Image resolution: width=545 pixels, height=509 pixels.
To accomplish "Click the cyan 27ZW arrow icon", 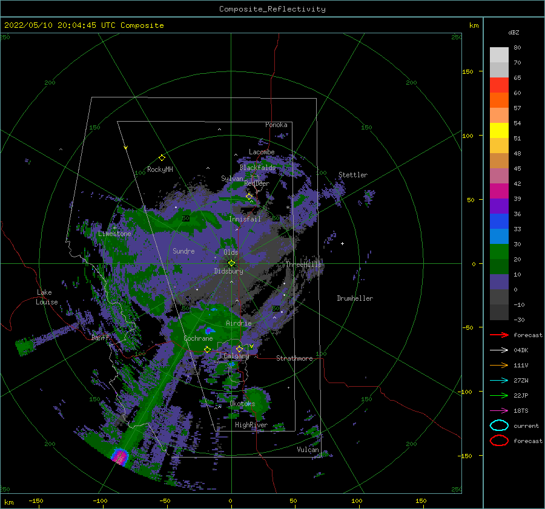I will 499,381.
